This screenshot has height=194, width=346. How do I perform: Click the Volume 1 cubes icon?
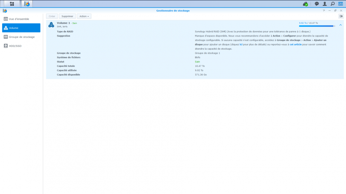51,25
